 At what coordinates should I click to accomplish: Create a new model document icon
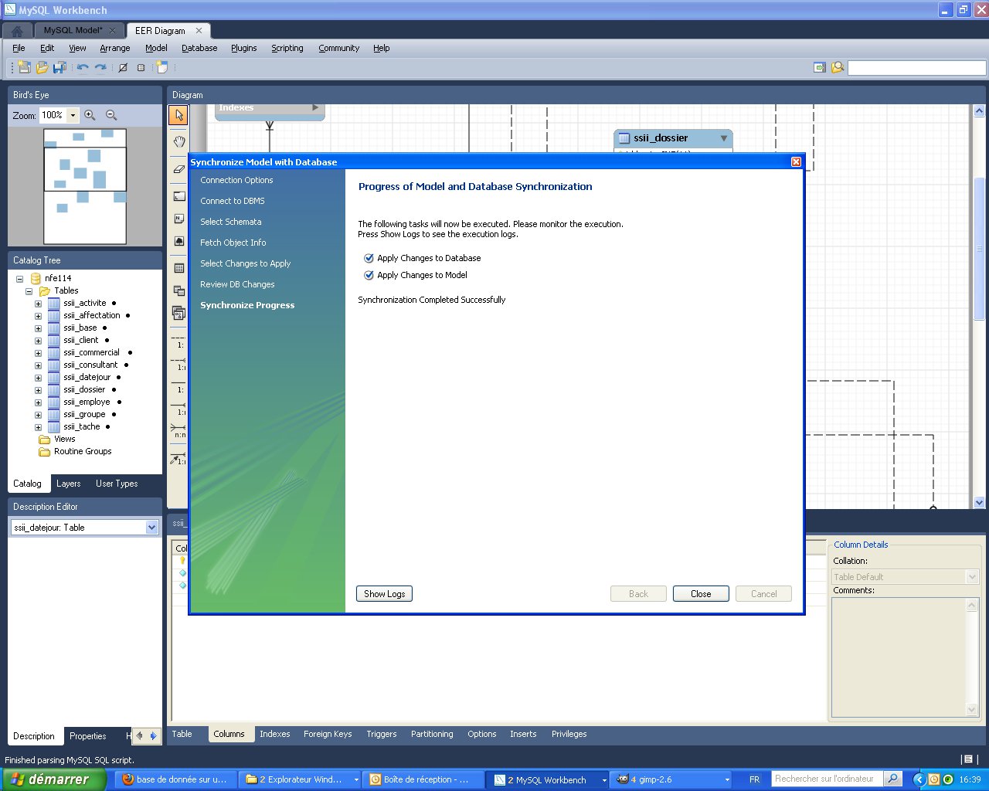click(x=24, y=67)
